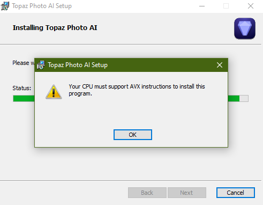
Task: Click the Topaz Photo AI gem logo
Action: tap(245, 28)
